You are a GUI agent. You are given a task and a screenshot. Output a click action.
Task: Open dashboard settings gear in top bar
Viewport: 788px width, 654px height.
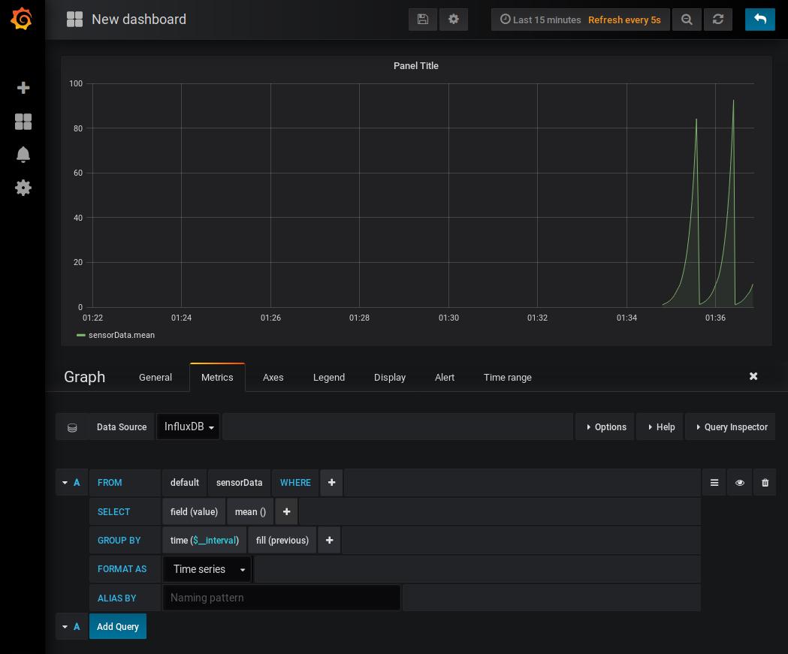point(454,20)
